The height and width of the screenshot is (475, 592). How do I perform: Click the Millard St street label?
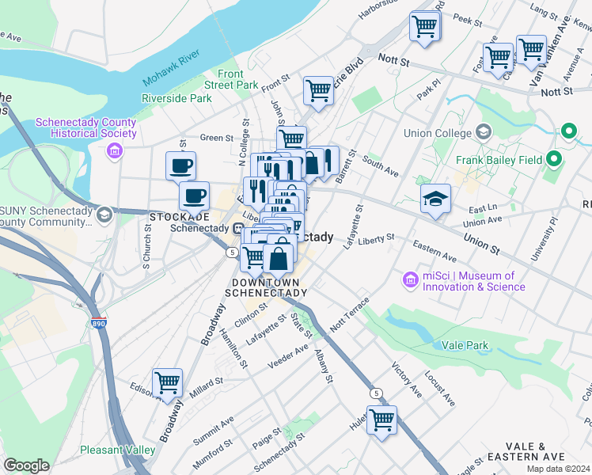pyautogui.click(x=206, y=388)
